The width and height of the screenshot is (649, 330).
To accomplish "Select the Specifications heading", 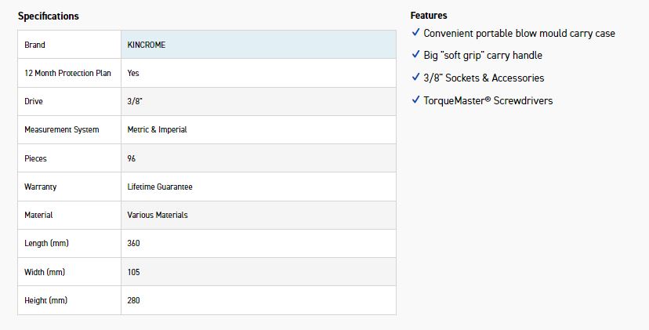I will tap(49, 16).
